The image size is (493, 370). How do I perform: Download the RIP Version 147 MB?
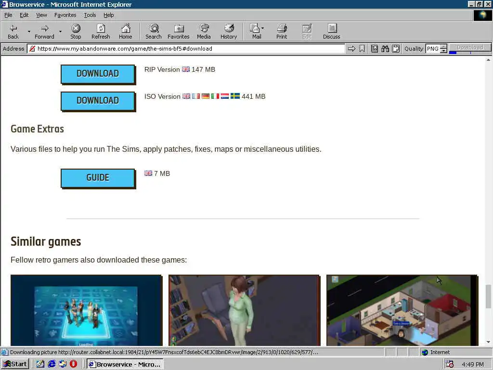click(x=98, y=74)
